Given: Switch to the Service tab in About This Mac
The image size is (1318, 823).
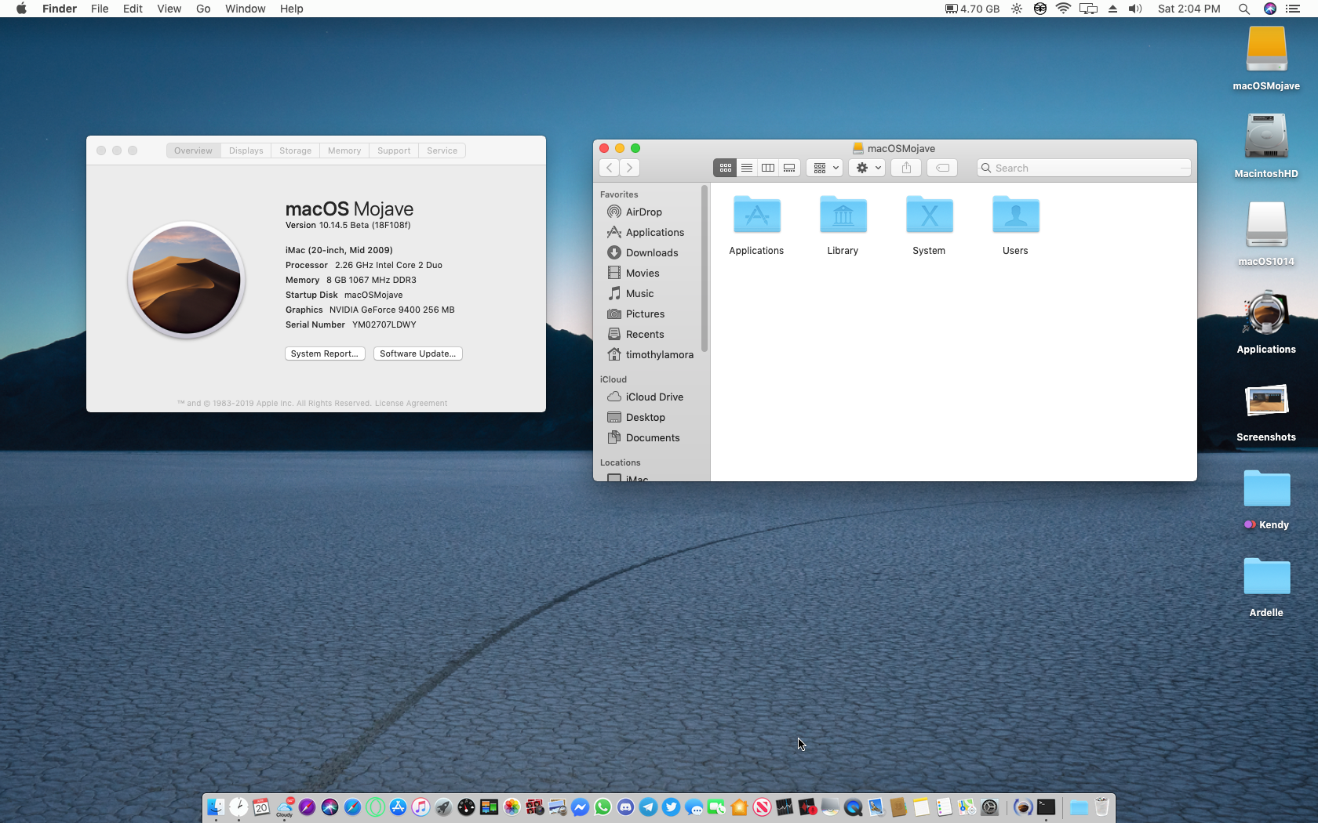Looking at the screenshot, I should tap(442, 150).
